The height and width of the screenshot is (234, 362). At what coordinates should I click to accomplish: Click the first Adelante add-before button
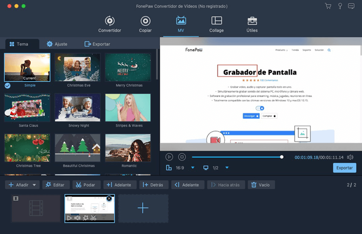120,185
